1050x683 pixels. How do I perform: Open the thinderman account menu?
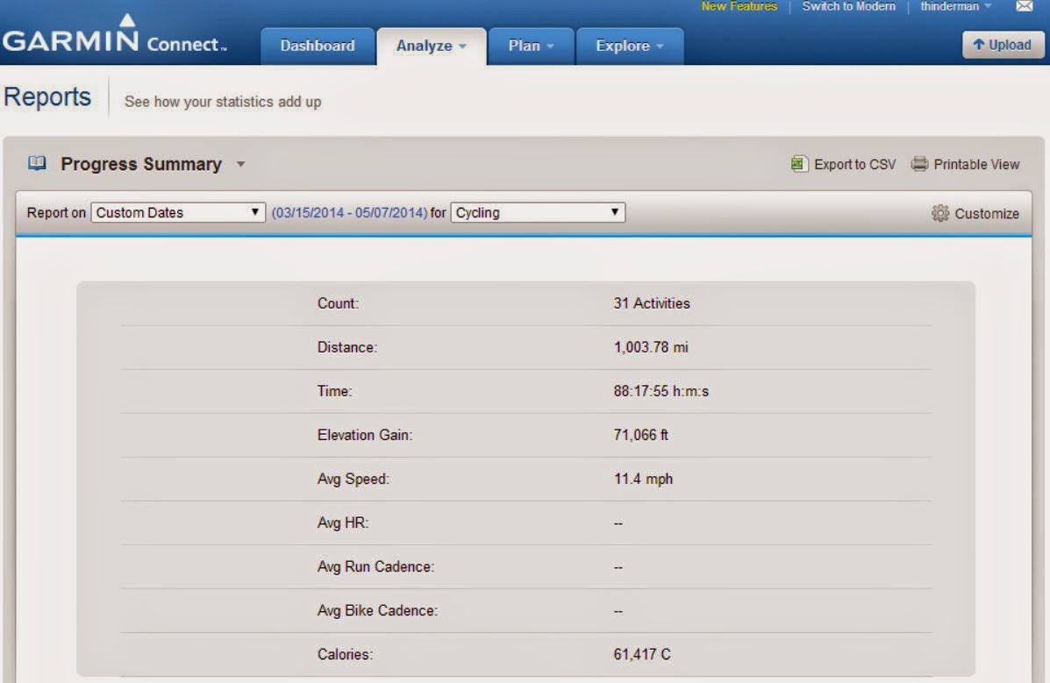[955, 6]
